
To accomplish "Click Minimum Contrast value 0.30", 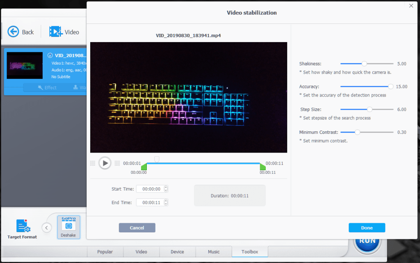I will [402, 132].
